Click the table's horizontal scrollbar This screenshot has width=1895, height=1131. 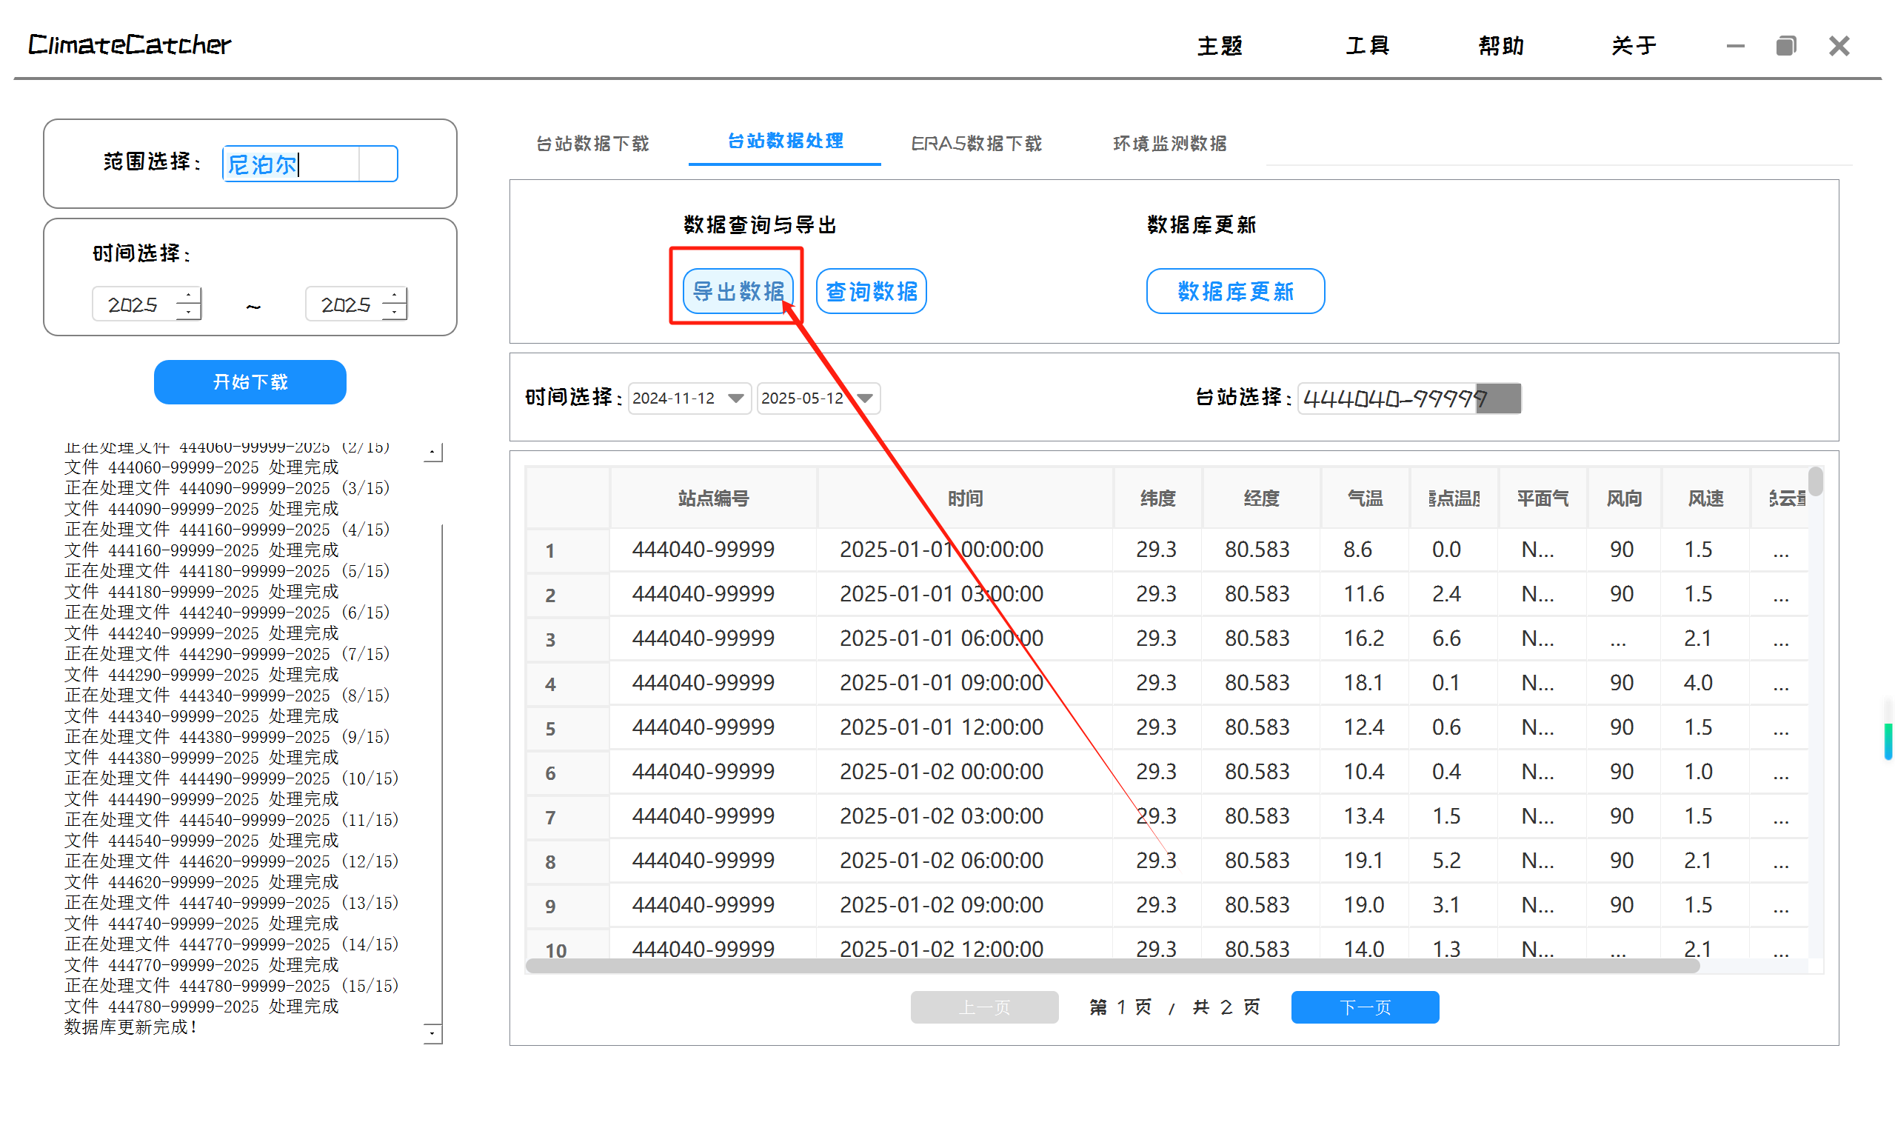click(1111, 966)
